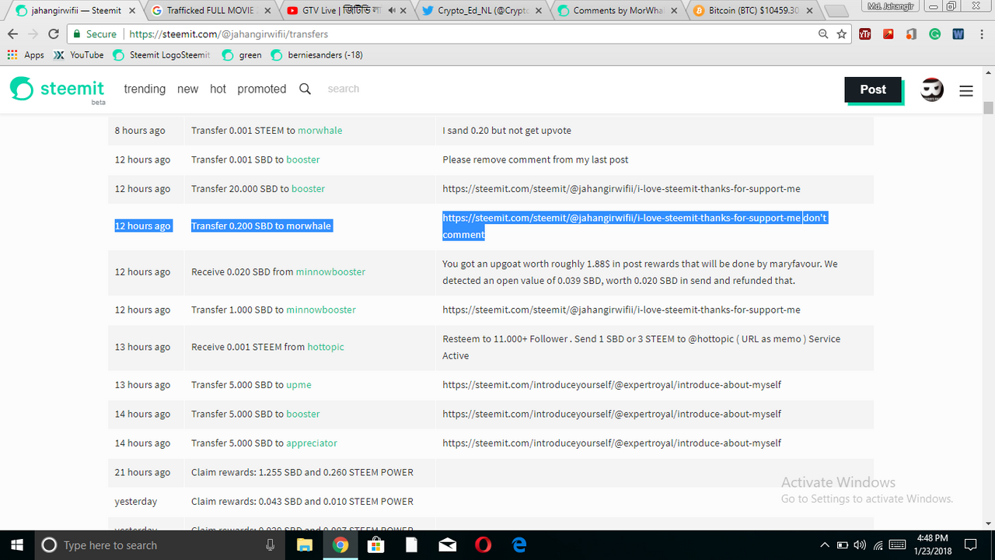This screenshot has width=995, height=560.
Task: Open the trending feed
Action: click(145, 89)
